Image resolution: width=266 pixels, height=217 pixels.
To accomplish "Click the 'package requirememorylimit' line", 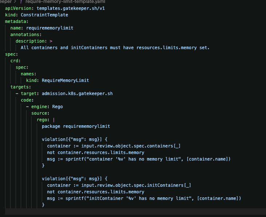I will (76, 126).
